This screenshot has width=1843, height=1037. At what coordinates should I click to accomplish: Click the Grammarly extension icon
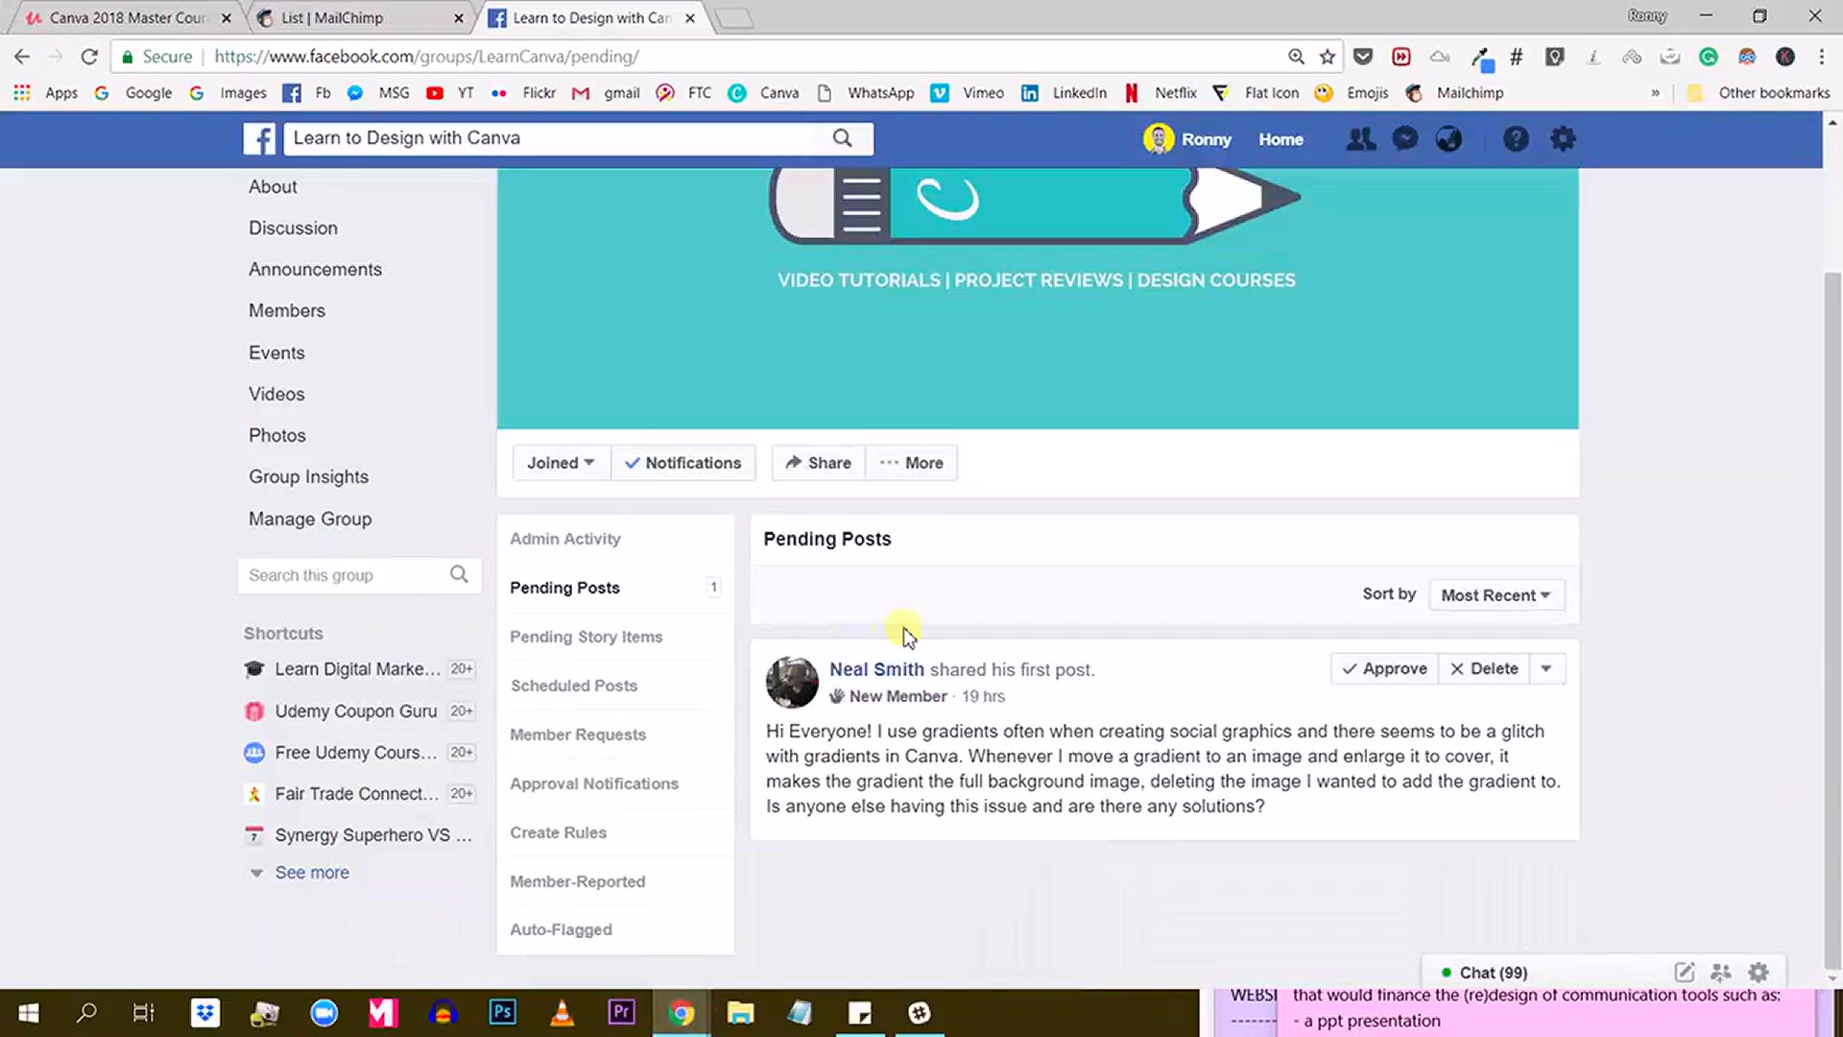(x=1709, y=57)
